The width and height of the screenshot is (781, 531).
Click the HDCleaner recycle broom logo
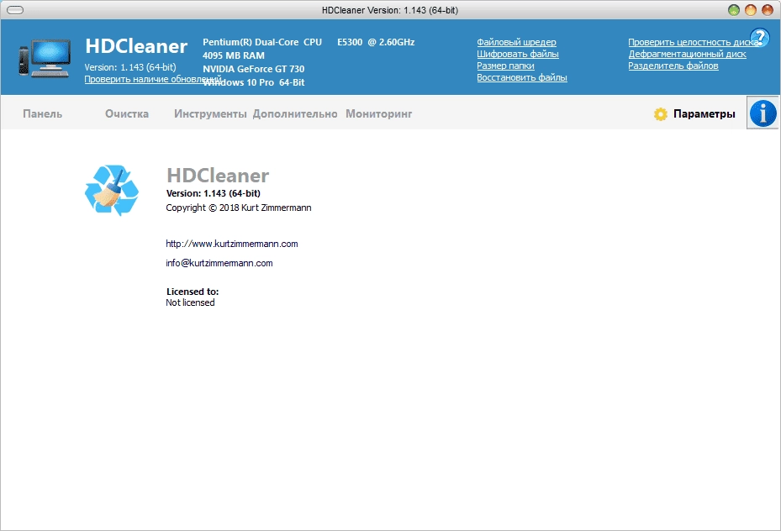tap(112, 191)
